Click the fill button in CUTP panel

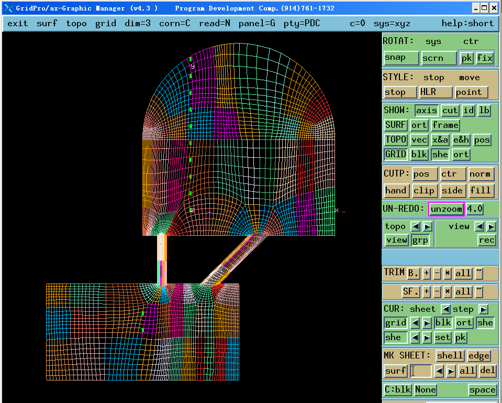pos(481,191)
